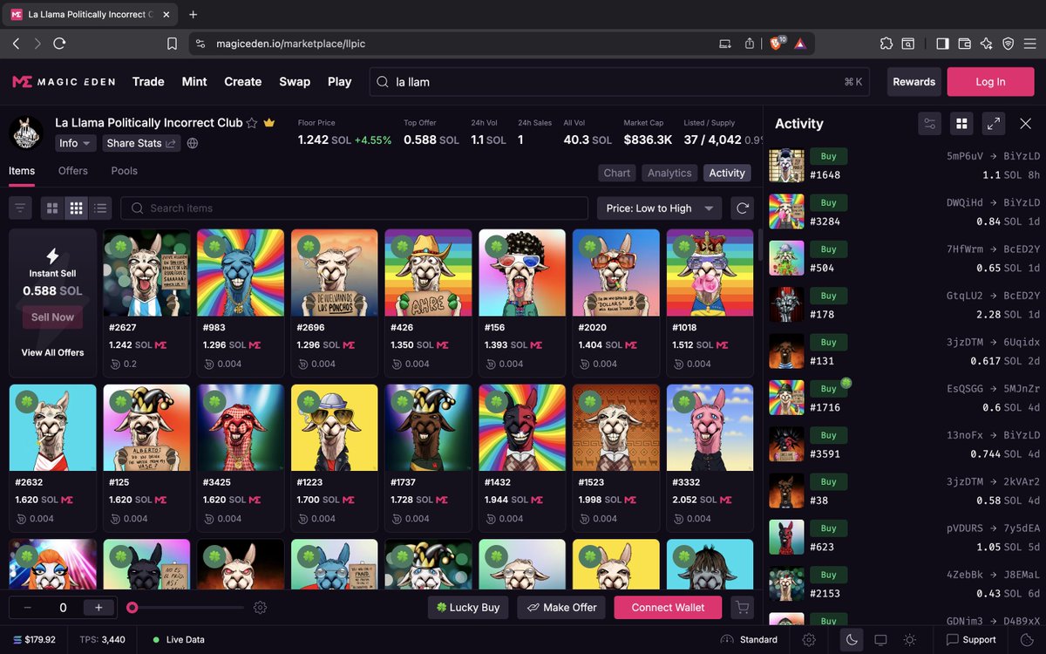This screenshot has height=654, width=1046.
Task: Switch to system theme monitor icon
Action: (x=880, y=640)
